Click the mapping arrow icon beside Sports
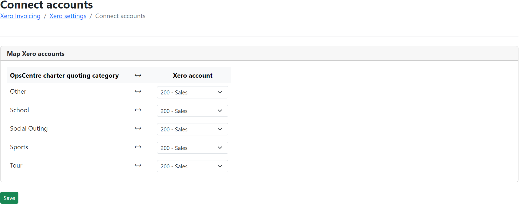 138,147
